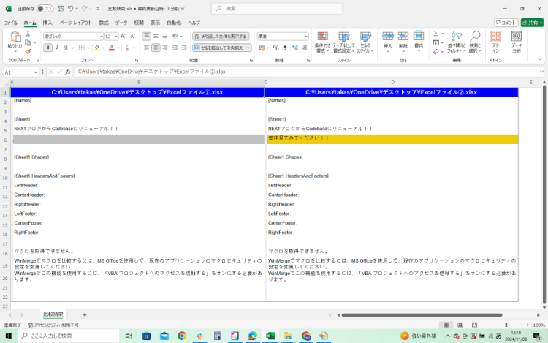Click the Comments (コメント) button
This screenshot has height=343, width=548.
coord(504,23)
